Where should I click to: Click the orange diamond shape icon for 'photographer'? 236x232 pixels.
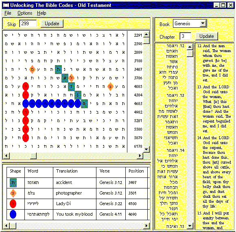13,193
